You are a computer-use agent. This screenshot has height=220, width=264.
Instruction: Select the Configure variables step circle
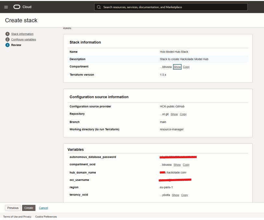pyautogui.click(x=7, y=39)
